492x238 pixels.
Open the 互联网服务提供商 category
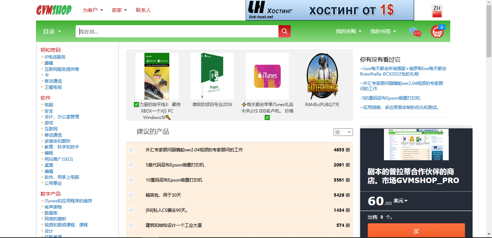(62, 69)
